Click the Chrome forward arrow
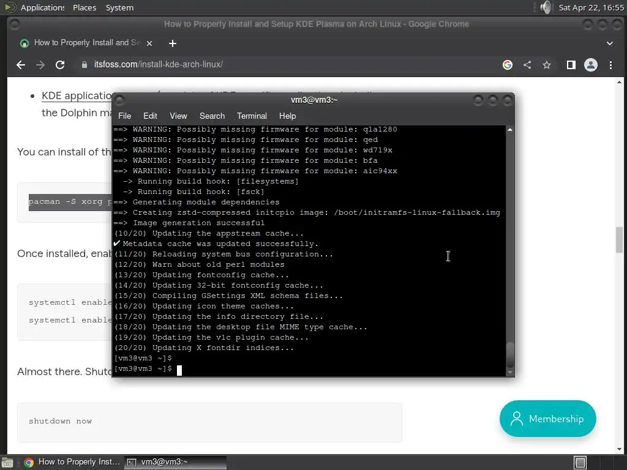This screenshot has height=470, width=627. point(40,65)
